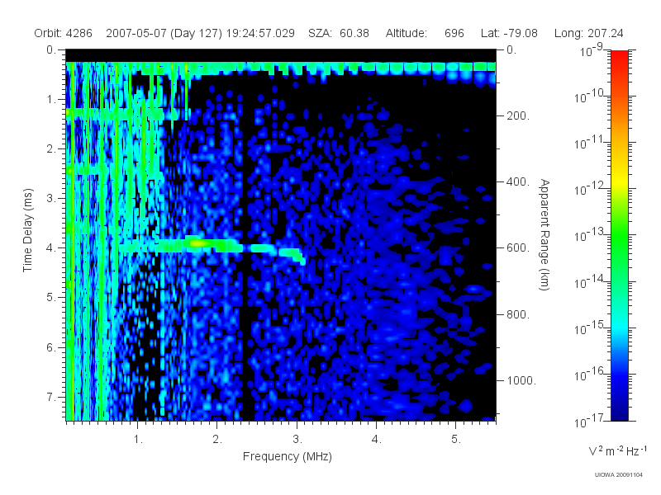The image size is (661, 495).
Task: Click the bright yellow echo peak near 1.8 MHz
Action: click(197, 243)
